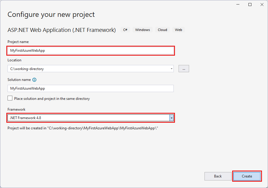Select the Windows tag
Viewport: 268px width, 188px height.
[142, 30]
